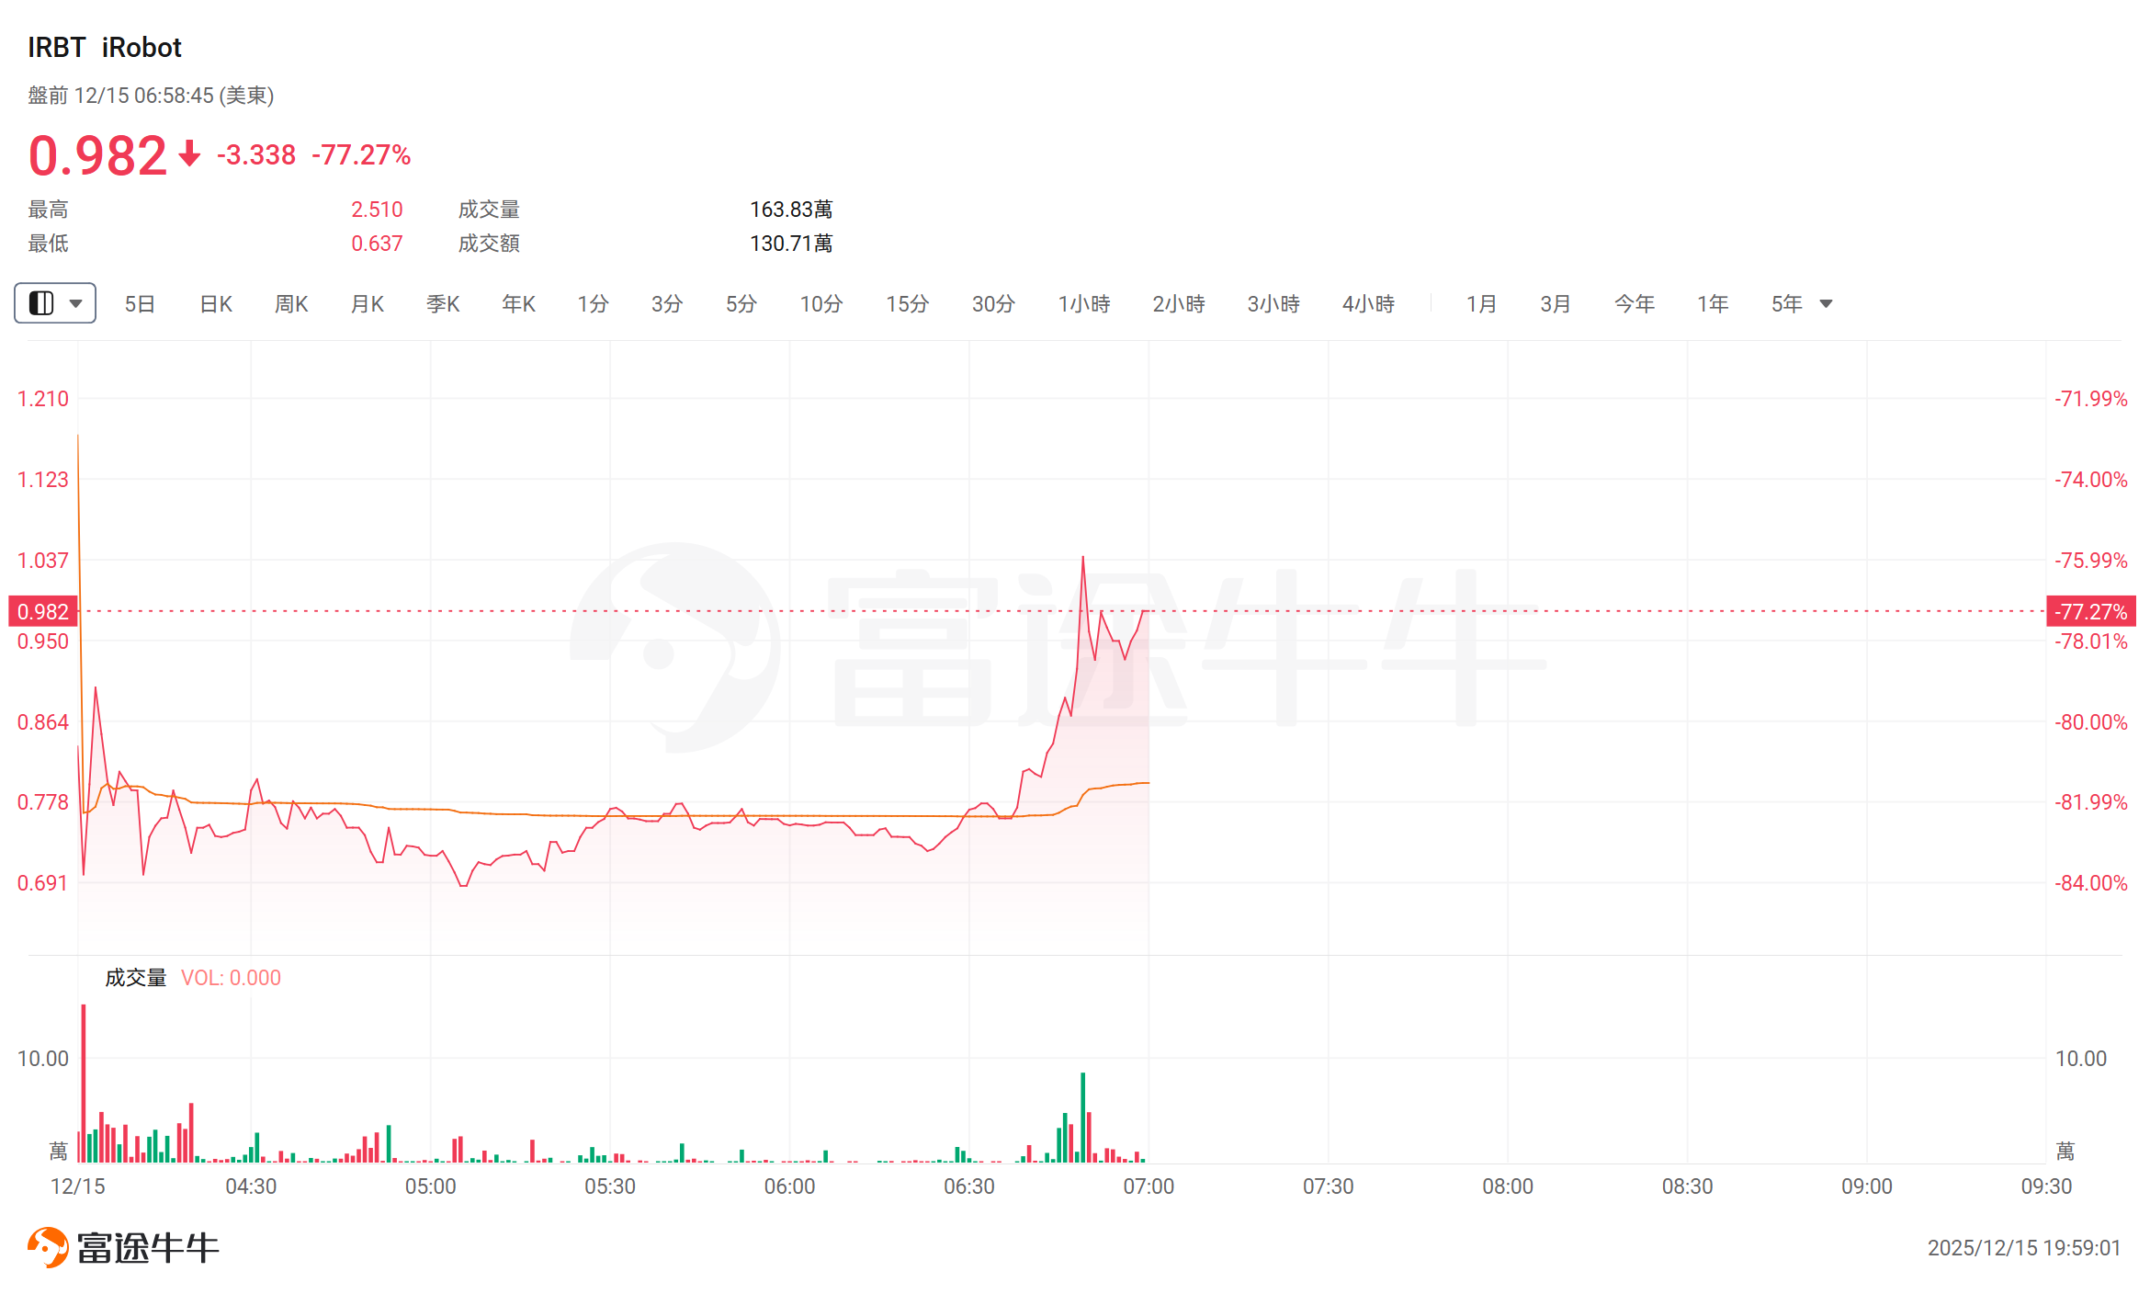
Task: Show the 1小時 chart interval
Action: (x=1084, y=303)
